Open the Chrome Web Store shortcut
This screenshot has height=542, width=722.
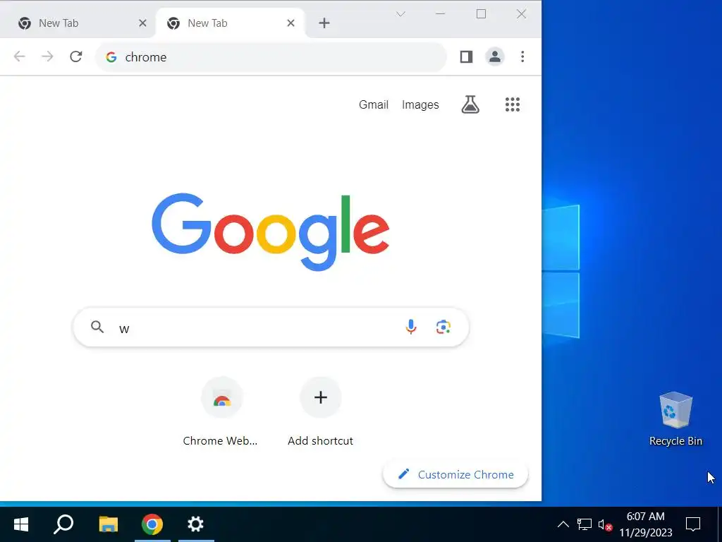[221, 411]
